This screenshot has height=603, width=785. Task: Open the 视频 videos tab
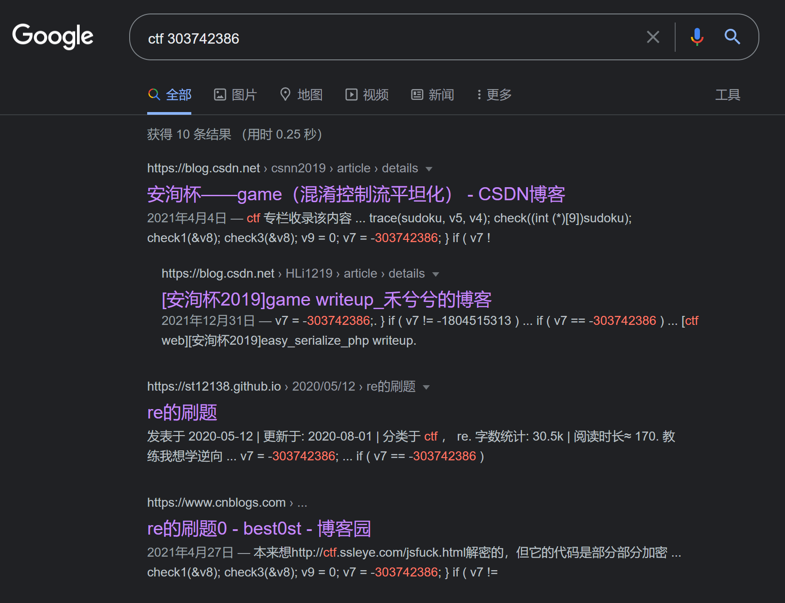tap(367, 94)
